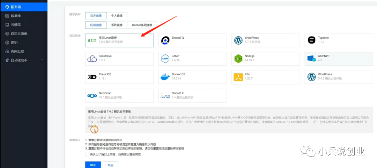Click the K3s yellow logo icon
The image size is (377, 168).
tap(238, 77)
